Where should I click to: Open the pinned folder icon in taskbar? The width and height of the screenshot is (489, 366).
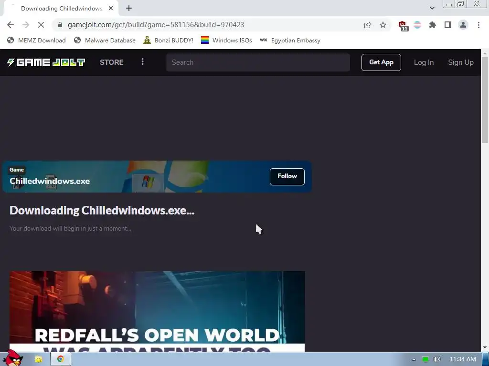point(38,359)
